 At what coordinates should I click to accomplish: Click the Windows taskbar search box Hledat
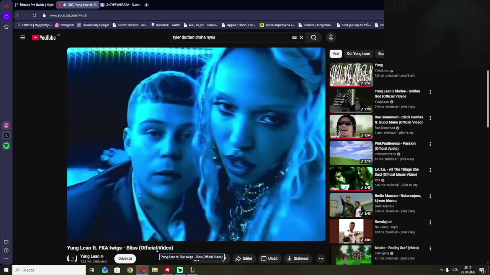(49, 270)
